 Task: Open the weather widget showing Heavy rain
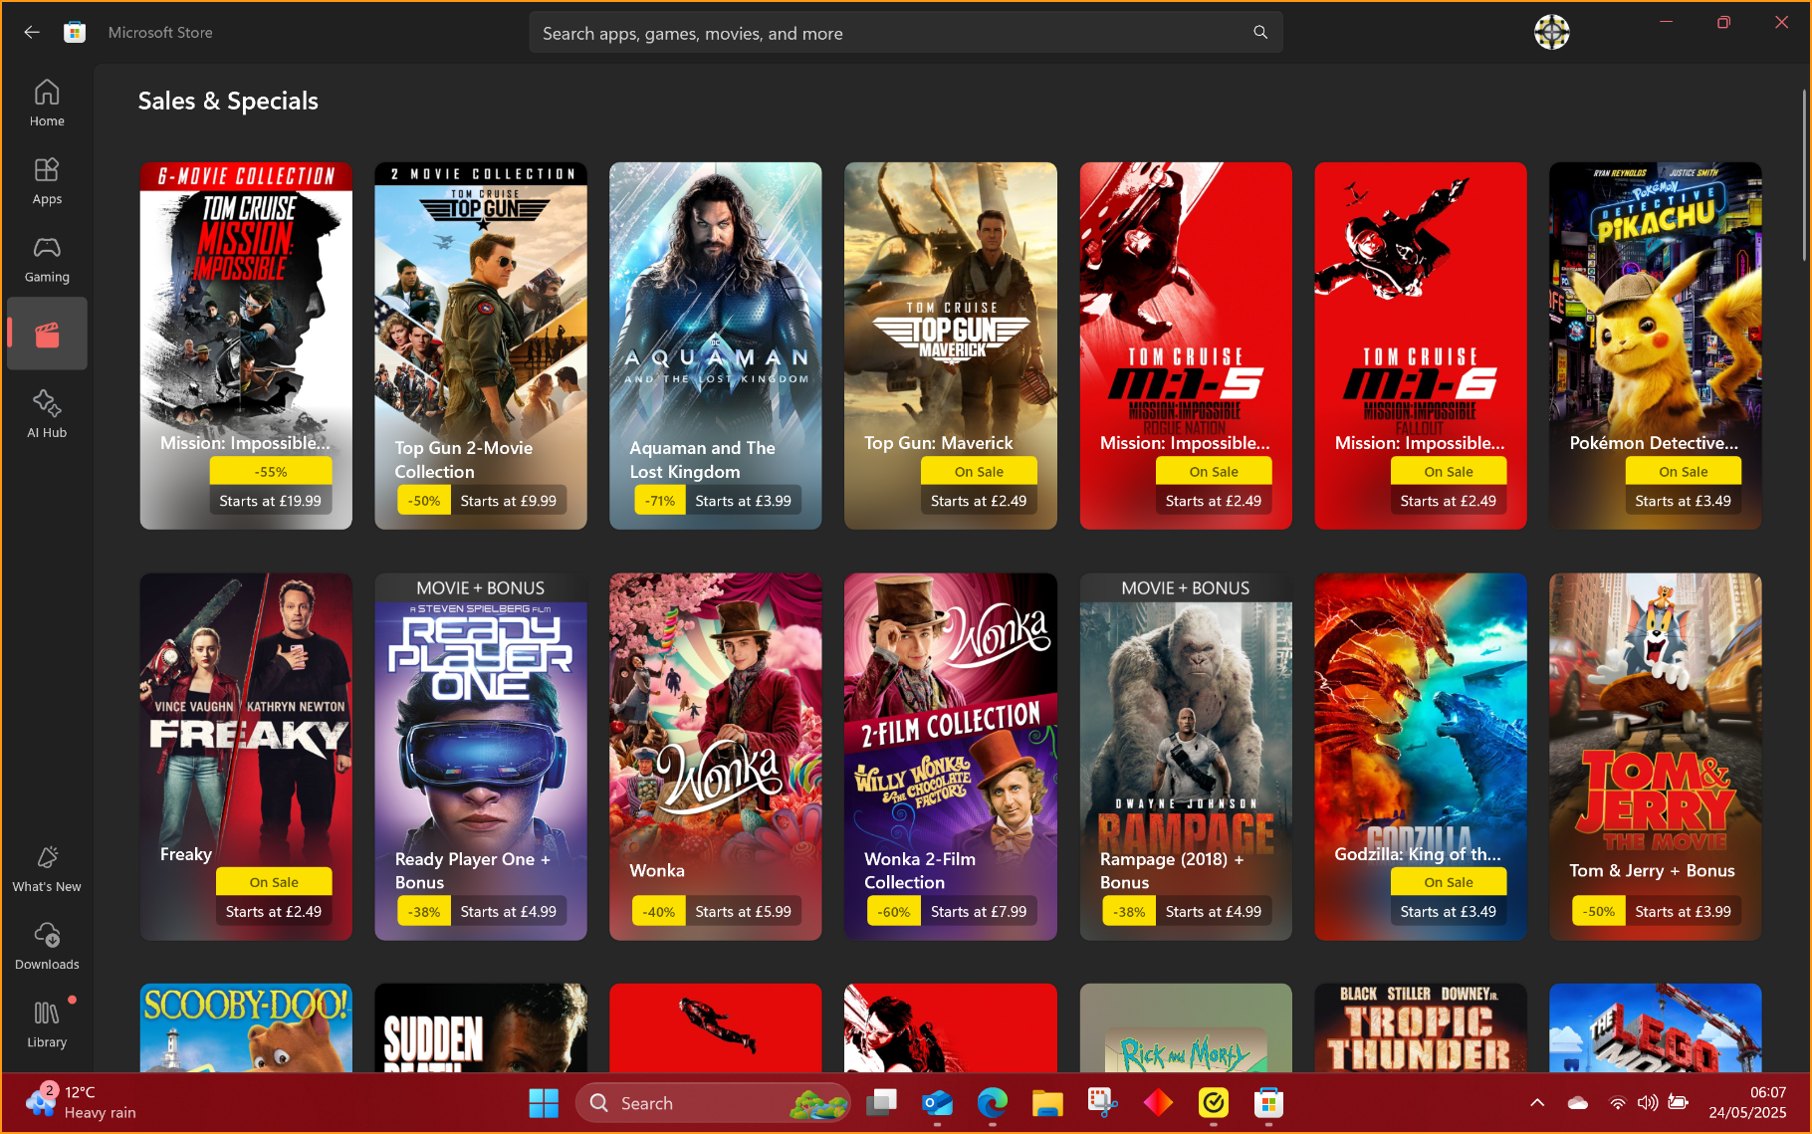tap(82, 1103)
